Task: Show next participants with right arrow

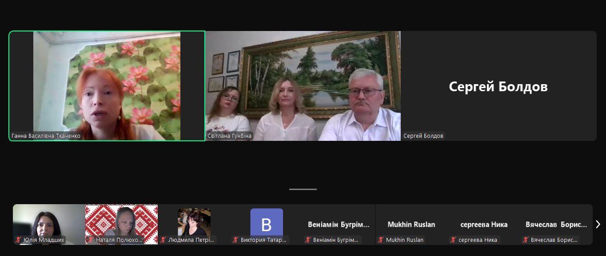Action: (598, 224)
